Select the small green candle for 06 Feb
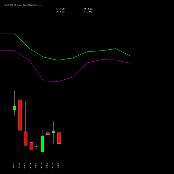Viewport: 174px width, 174px height. pos(54,132)
